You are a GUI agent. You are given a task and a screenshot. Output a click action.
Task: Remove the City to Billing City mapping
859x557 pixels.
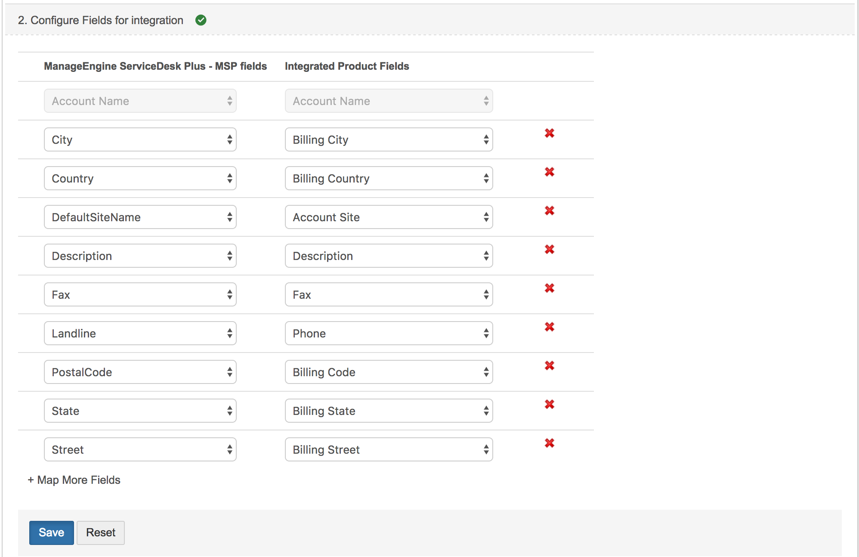pos(549,133)
